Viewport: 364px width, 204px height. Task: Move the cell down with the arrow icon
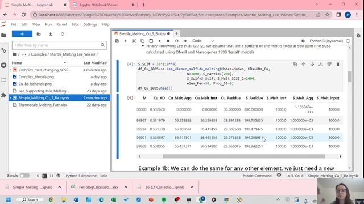click(312, 64)
